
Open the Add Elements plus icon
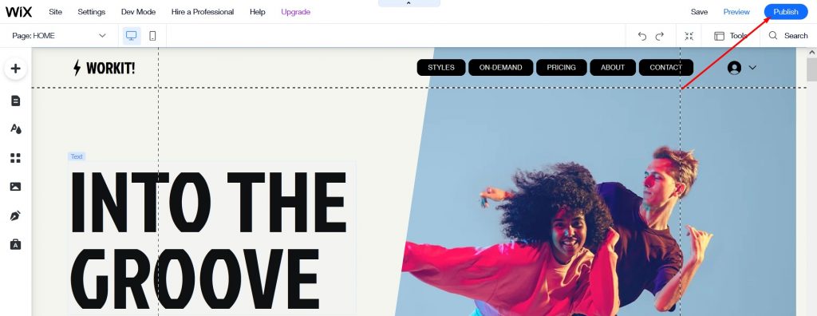pyautogui.click(x=16, y=69)
